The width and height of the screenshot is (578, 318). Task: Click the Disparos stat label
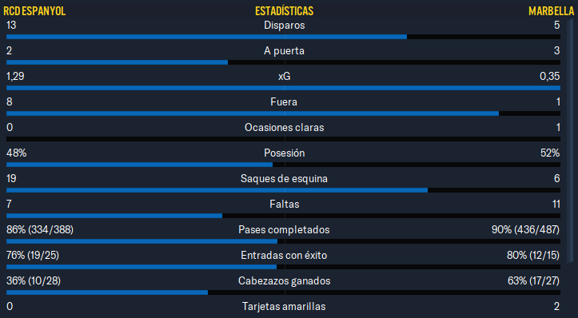[x=285, y=26]
